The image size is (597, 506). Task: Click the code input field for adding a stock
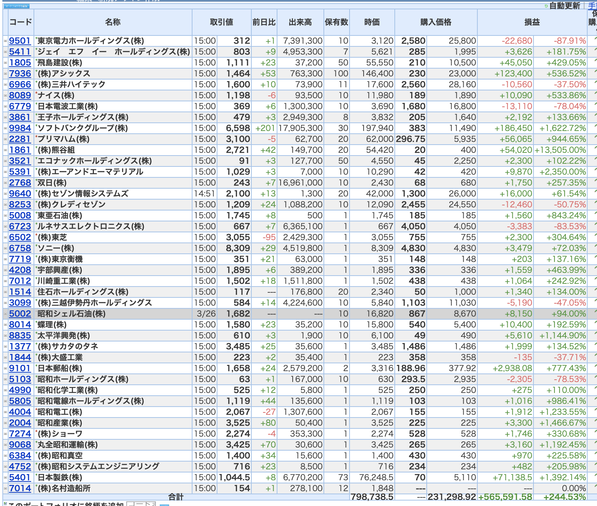tap(141, 504)
